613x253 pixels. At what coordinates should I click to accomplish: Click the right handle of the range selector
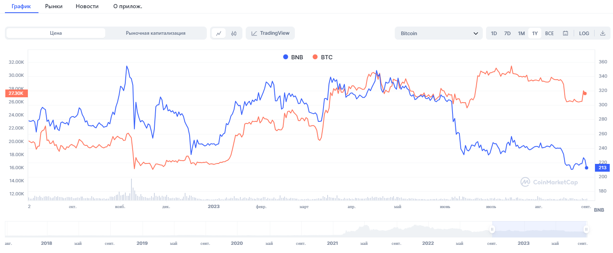click(x=586, y=229)
